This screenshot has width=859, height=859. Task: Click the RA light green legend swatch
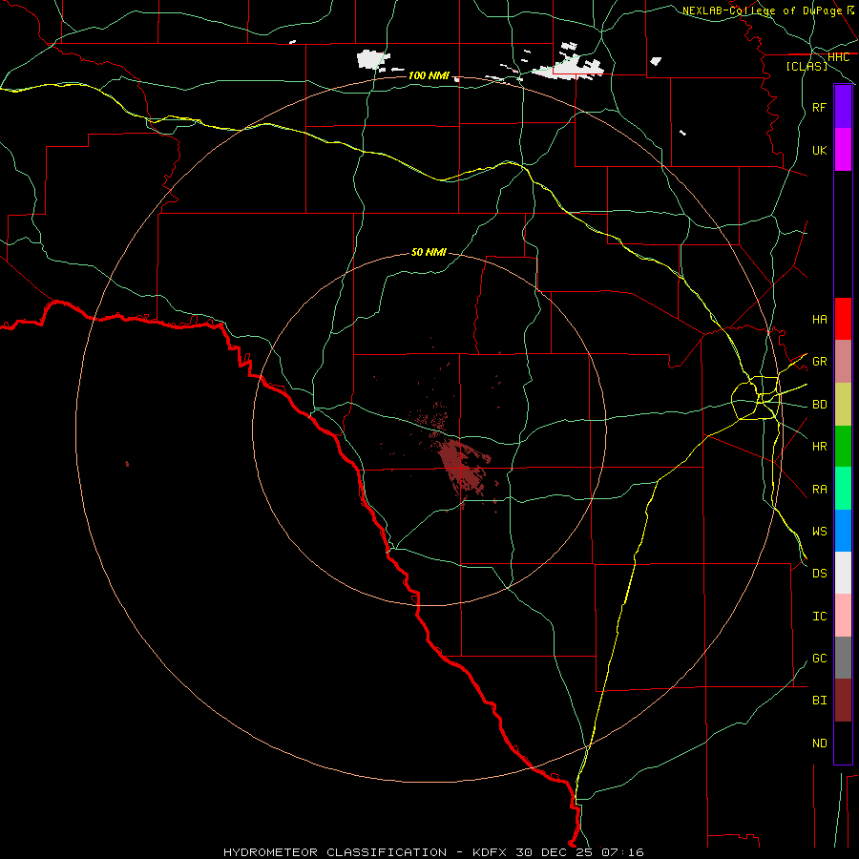(x=843, y=489)
